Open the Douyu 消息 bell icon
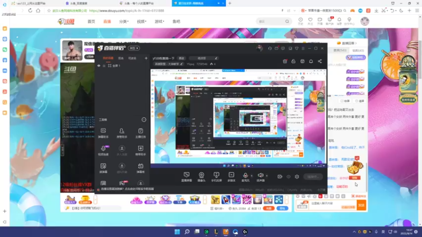Image resolution: width=422 pixels, height=237 pixels. pos(339,21)
